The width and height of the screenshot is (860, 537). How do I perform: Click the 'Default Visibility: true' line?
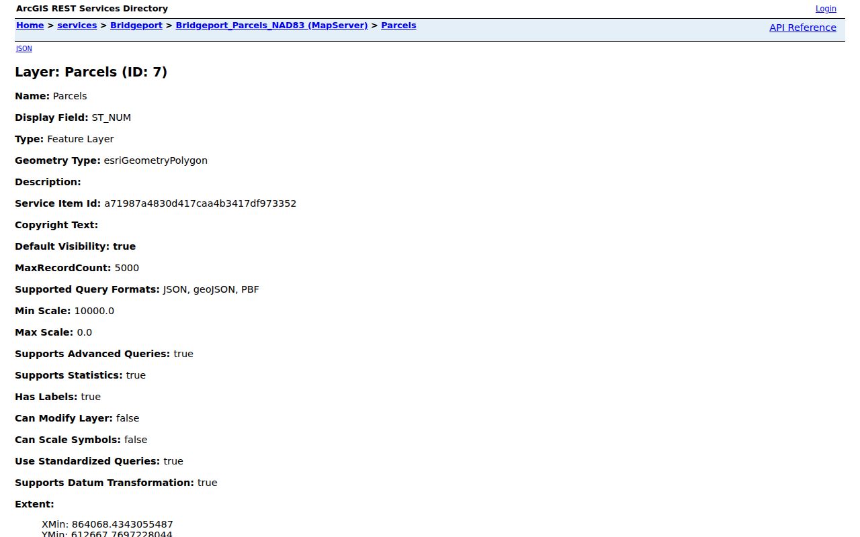[75, 246]
